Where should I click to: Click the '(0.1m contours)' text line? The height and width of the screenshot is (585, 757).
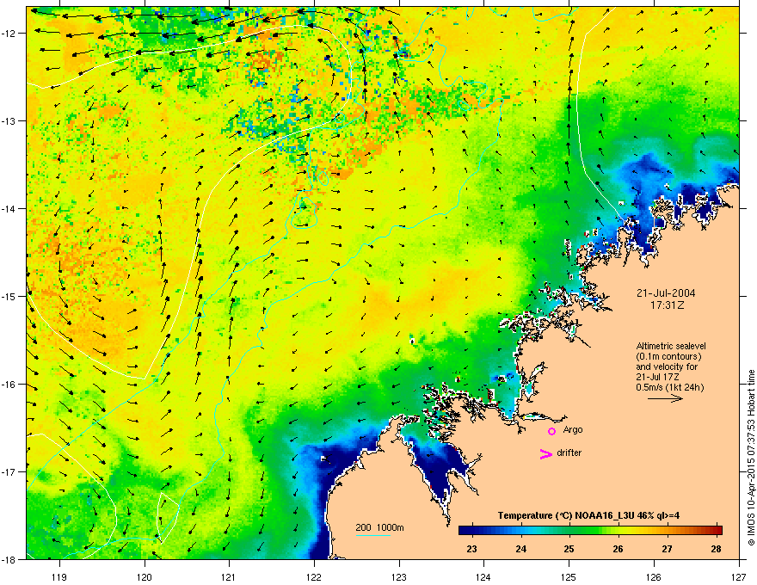(668, 357)
